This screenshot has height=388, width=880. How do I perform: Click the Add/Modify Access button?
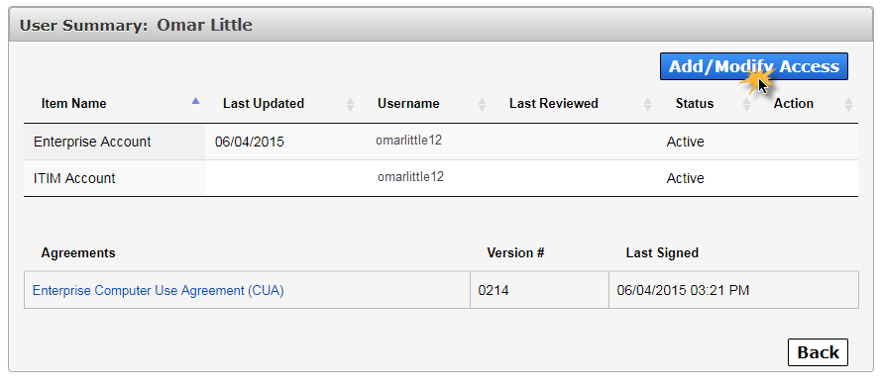754,66
